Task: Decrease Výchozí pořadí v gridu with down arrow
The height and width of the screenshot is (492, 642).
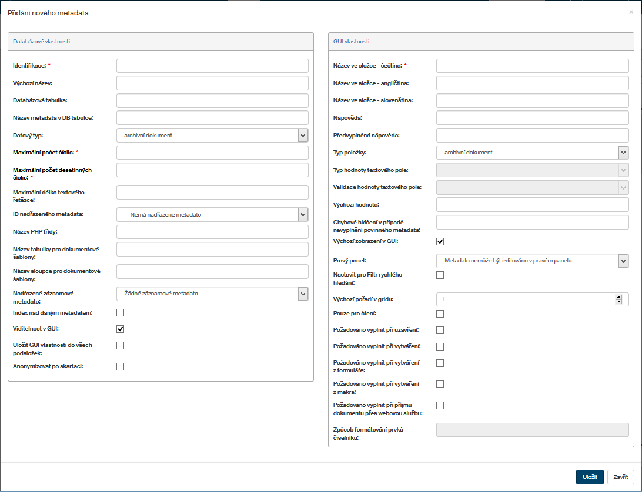Action: click(x=618, y=302)
